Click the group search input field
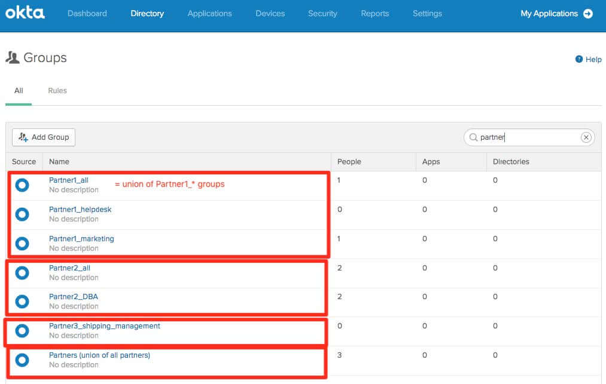 tap(526, 137)
